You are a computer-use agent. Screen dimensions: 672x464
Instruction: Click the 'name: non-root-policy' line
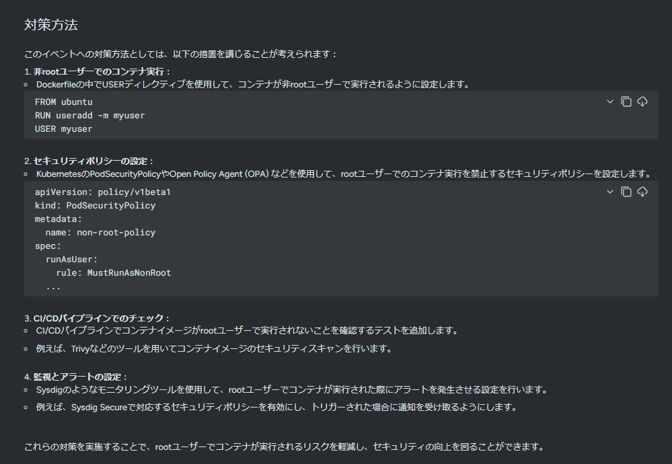point(100,233)
